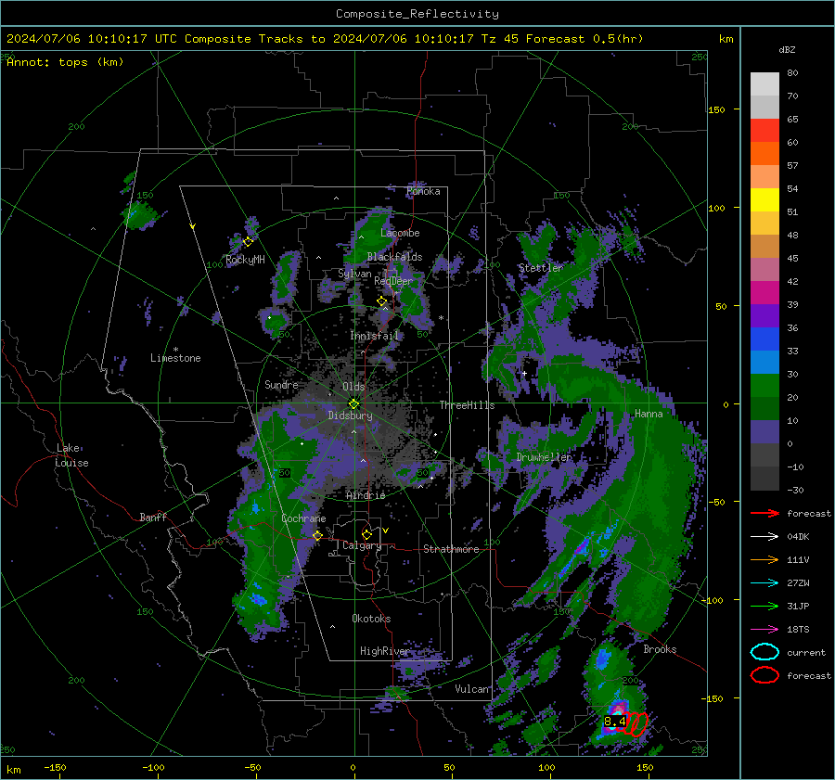Click the -150 tick on the bottom axis

[55, 767]
